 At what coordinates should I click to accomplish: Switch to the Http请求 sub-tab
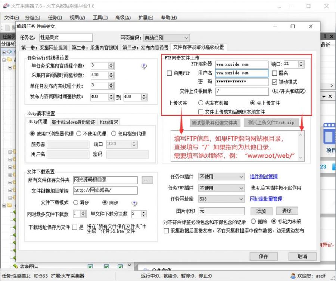pos(109,122)
